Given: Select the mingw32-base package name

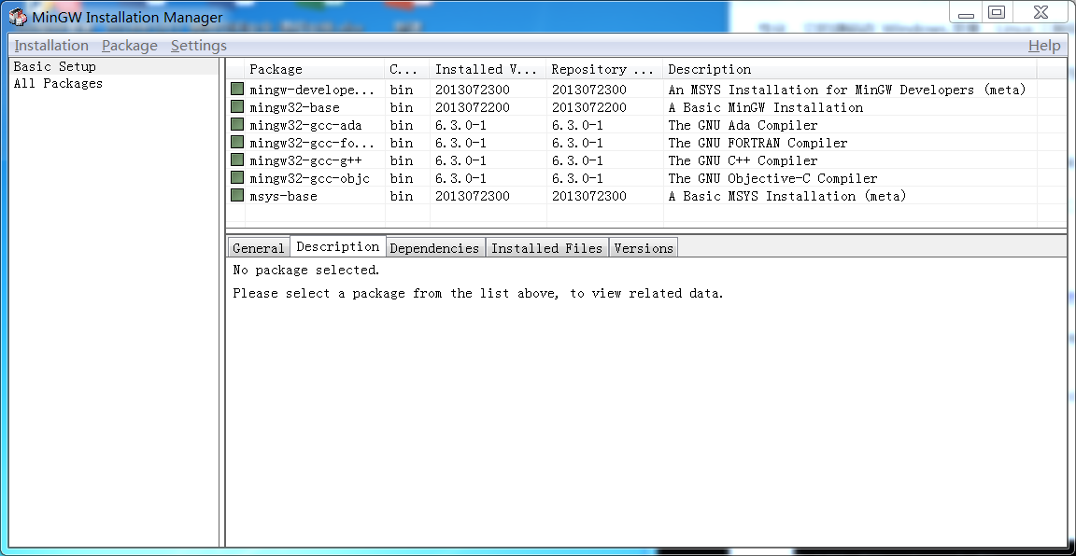Looking at the screenshot, I should [294, 107].
